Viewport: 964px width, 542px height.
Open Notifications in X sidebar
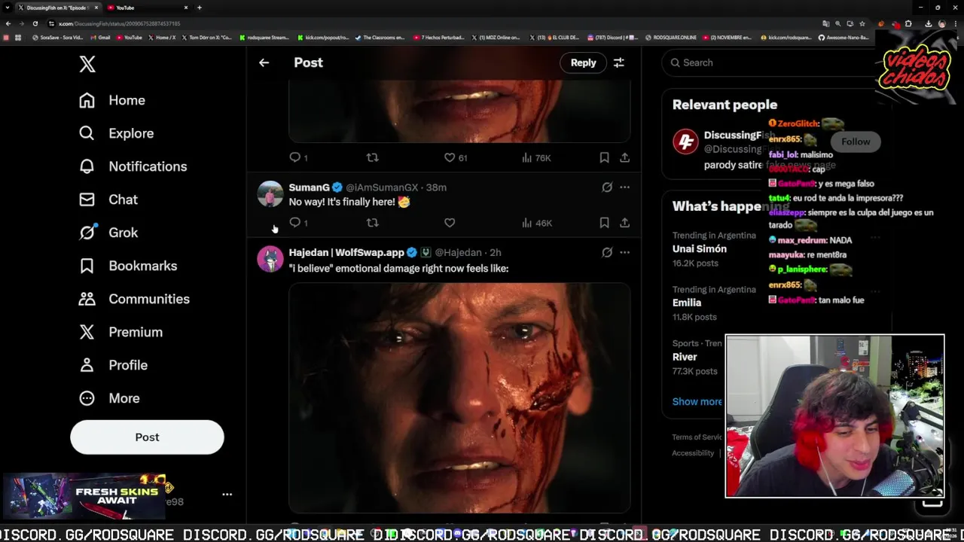(x=133, y=166)
